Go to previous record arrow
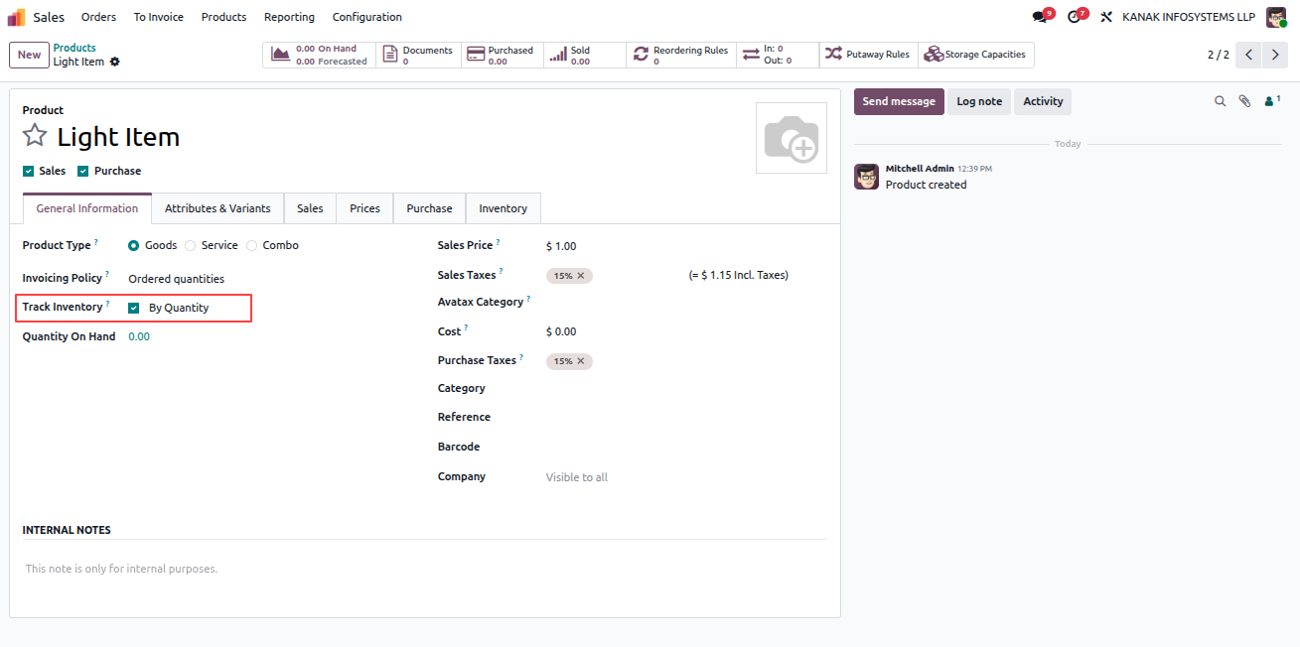Image resolution: width=1300 pixels, height=647 pixels. coord(1249,55)
